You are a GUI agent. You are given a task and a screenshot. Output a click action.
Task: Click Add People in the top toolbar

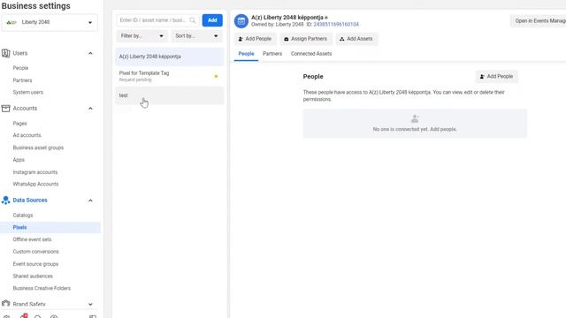pyautogui.click(x=255, y=39)
